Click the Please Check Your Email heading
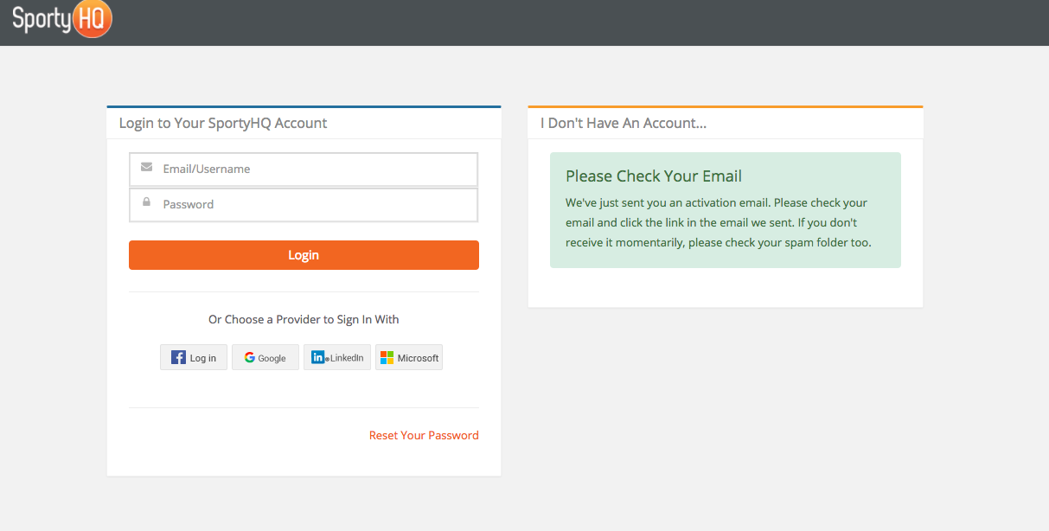1049x531 pixels. click(654, 176)
